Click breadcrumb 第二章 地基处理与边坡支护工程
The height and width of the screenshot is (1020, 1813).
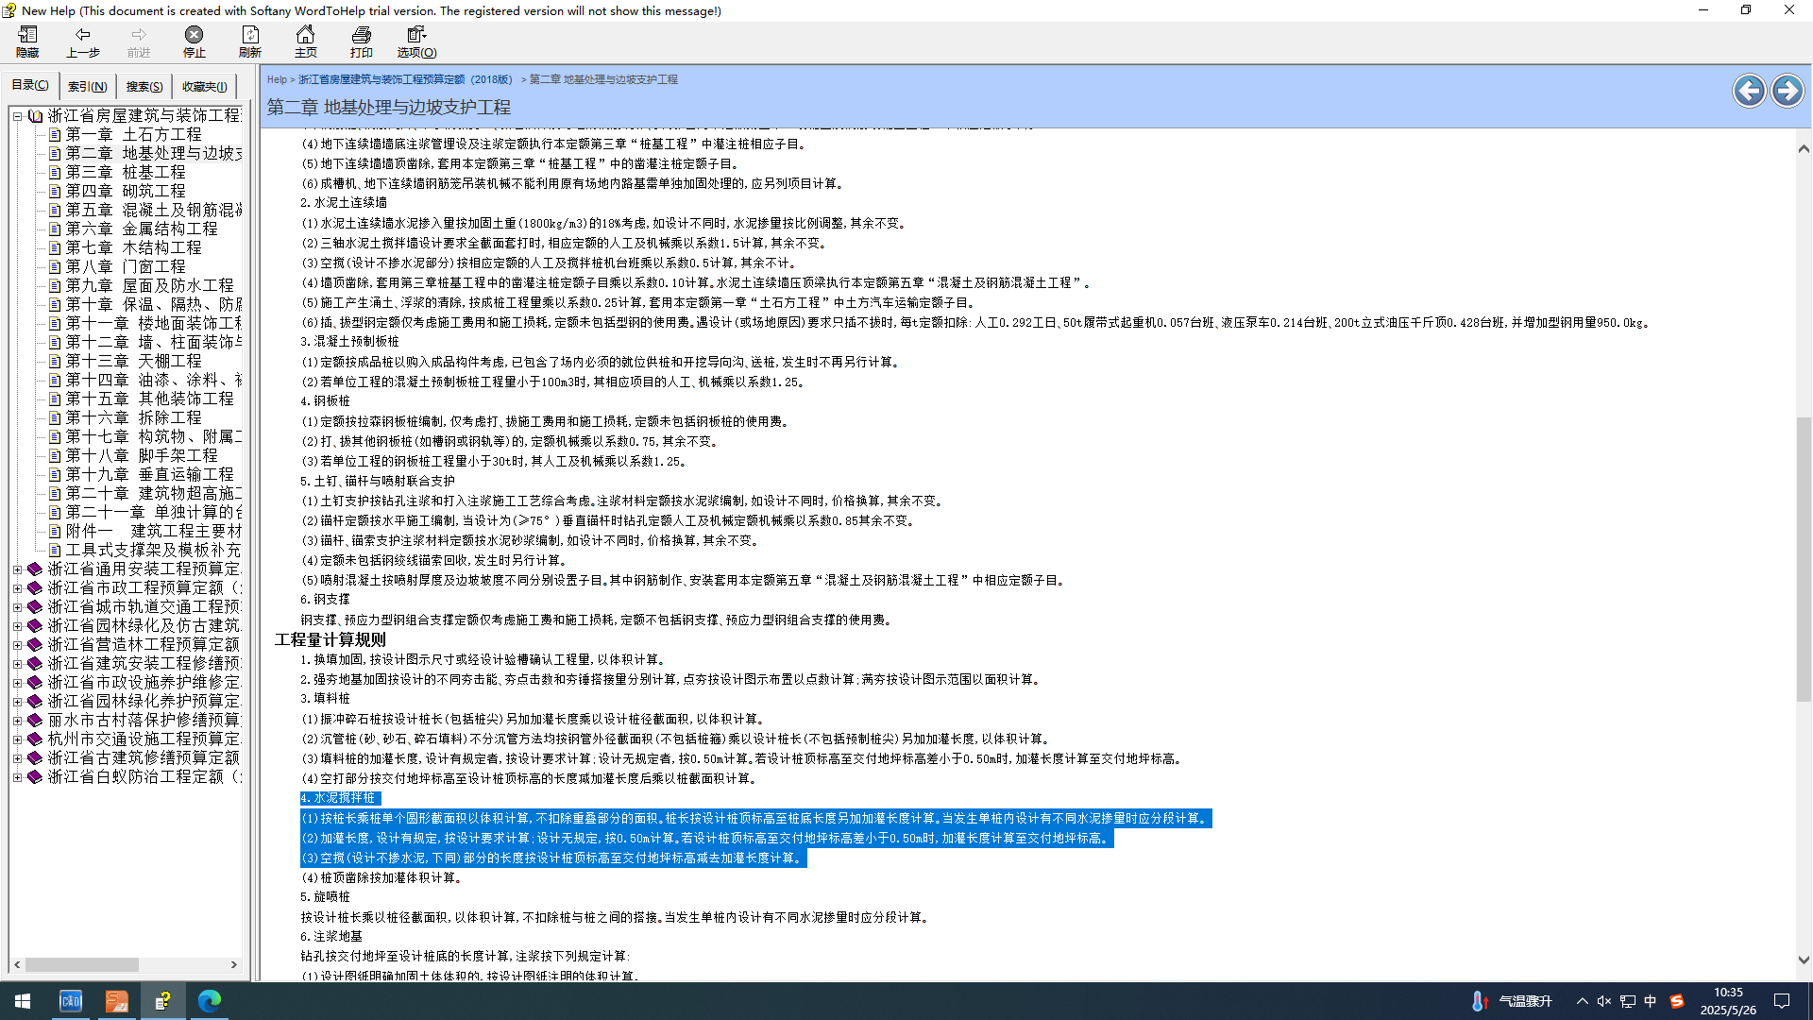click(x=603, y=79)
